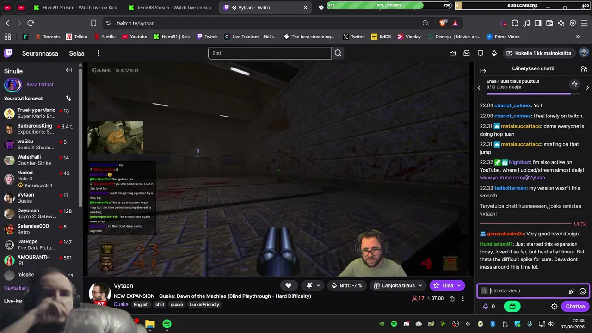
Task: Open the browser main hamburger menu
Action: 584,23
